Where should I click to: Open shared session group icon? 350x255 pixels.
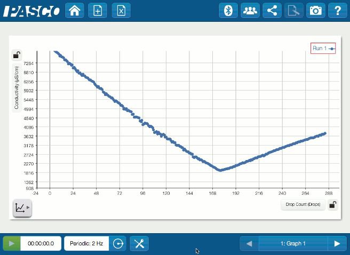(250, 11)
